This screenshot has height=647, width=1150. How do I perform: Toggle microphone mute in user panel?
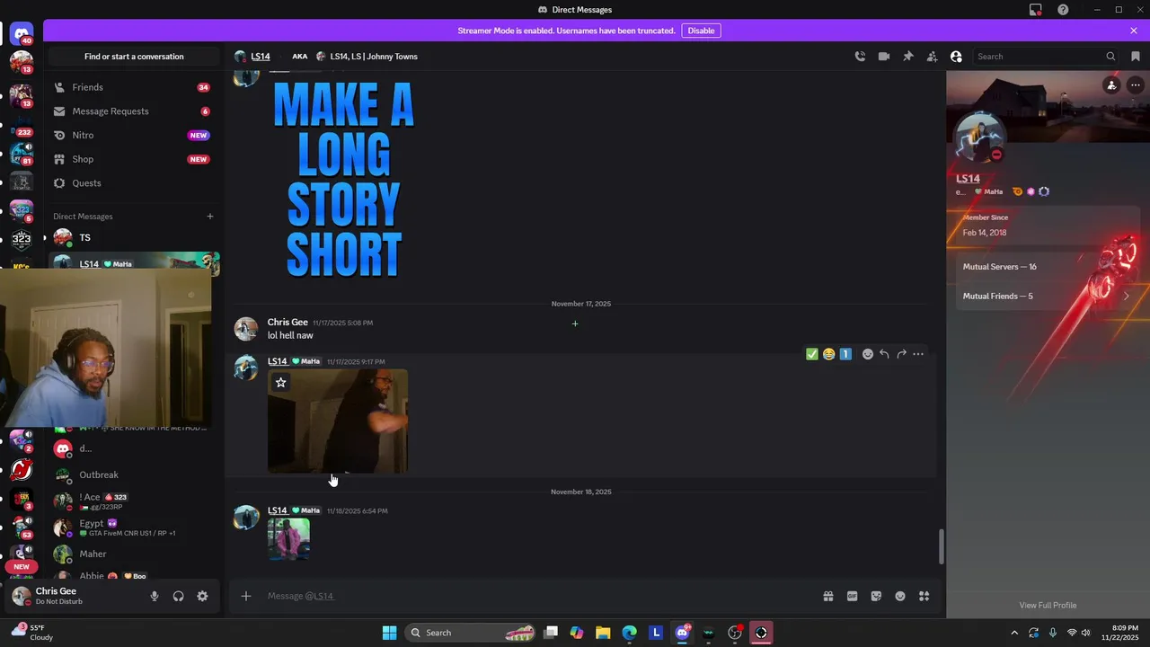[x=155, y=596]
